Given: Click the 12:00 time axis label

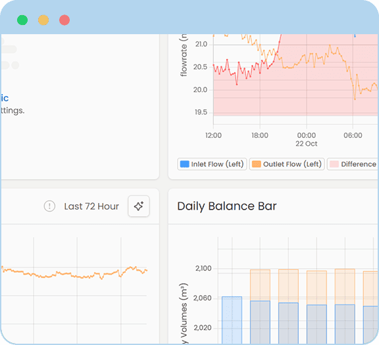Looking at the screenshot, I should pos(213,135).
